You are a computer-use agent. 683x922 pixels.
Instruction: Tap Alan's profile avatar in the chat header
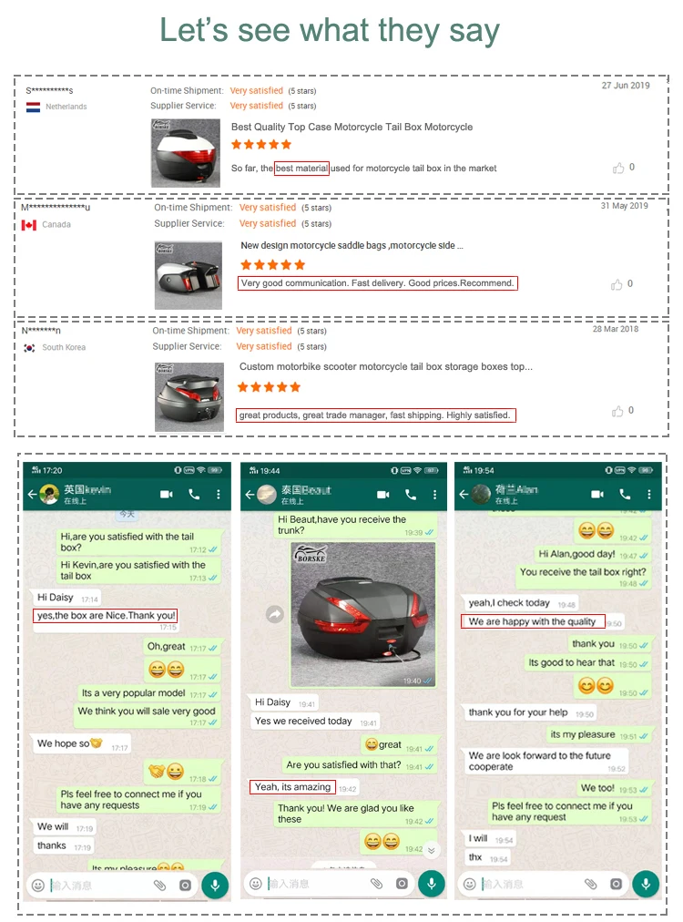(x=482, y=495)
